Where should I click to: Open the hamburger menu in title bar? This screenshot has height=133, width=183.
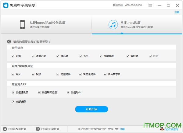[x=150, y=5]
